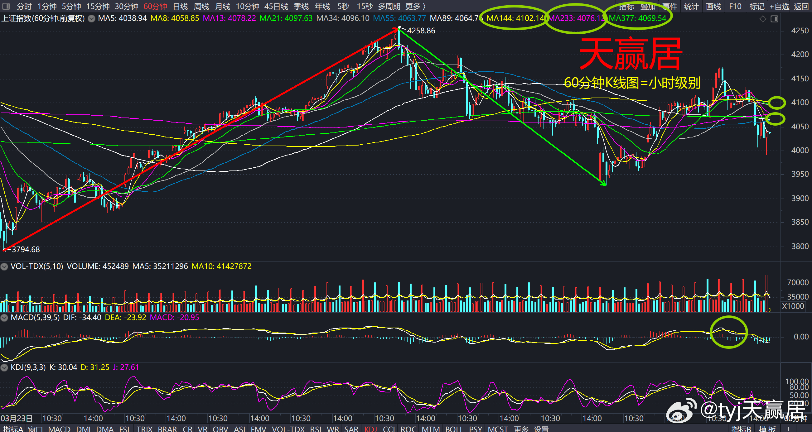Select VR indicator tab
Screen dimensions: 812x432
tap(202, 429)
